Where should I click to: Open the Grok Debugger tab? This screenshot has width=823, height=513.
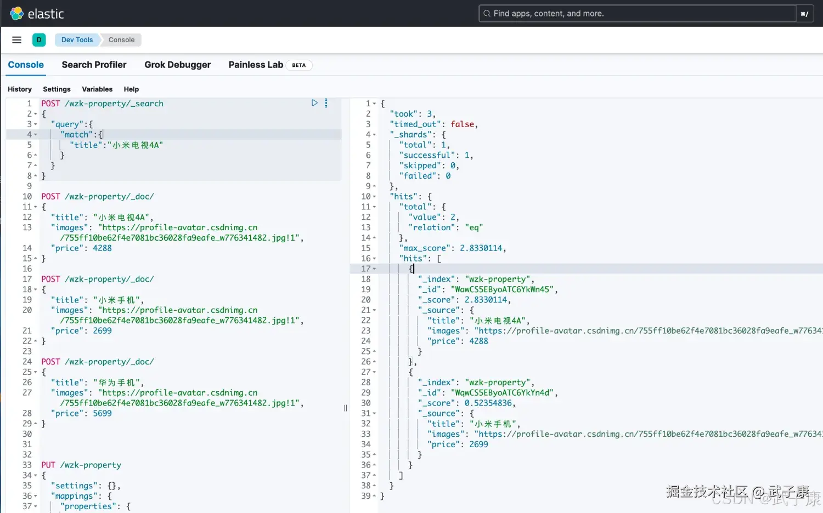tap(177, 65)
